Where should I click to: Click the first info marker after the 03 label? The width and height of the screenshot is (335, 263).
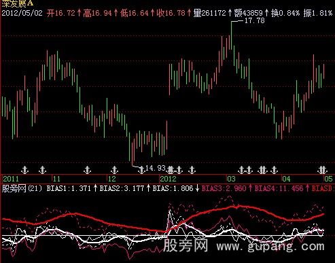click(x=241, y=170)
